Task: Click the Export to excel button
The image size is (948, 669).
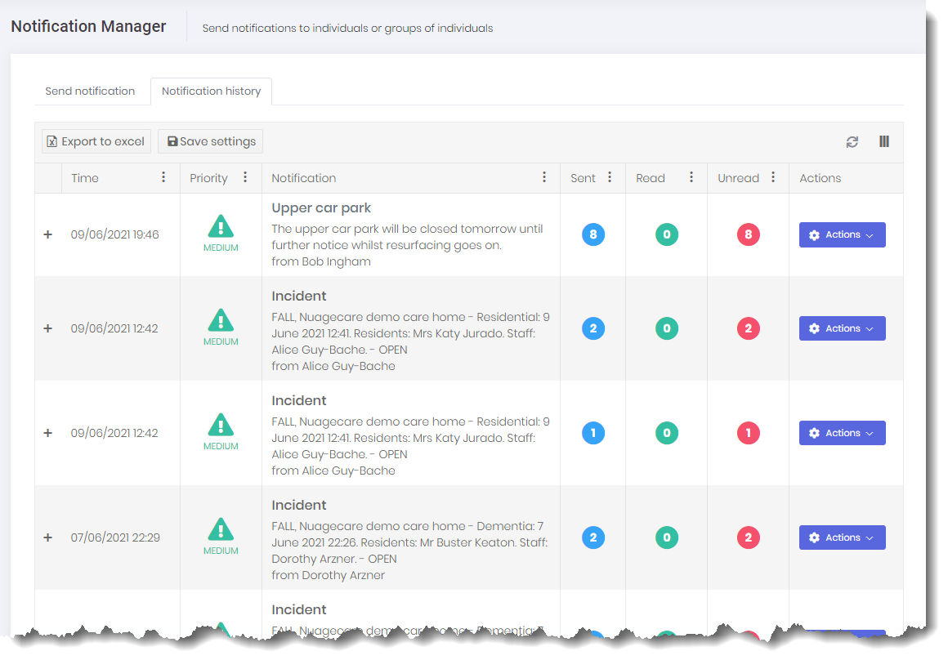Action: (x=96, y=141)
